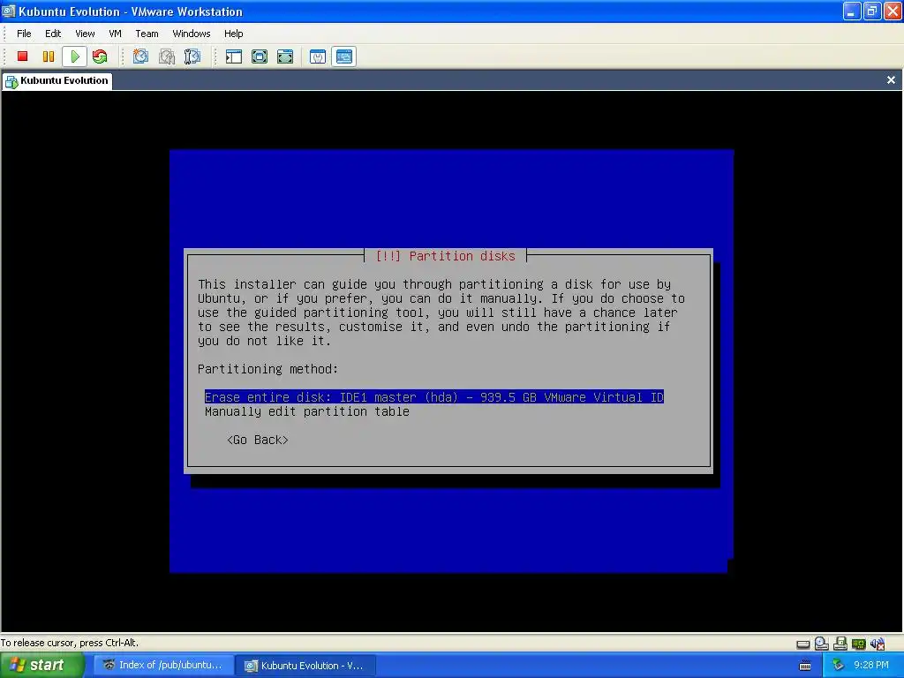The image size is (904, 678).
Task: Switch to Index of /pub/ubuntu taskbar window
Action: 163,666
